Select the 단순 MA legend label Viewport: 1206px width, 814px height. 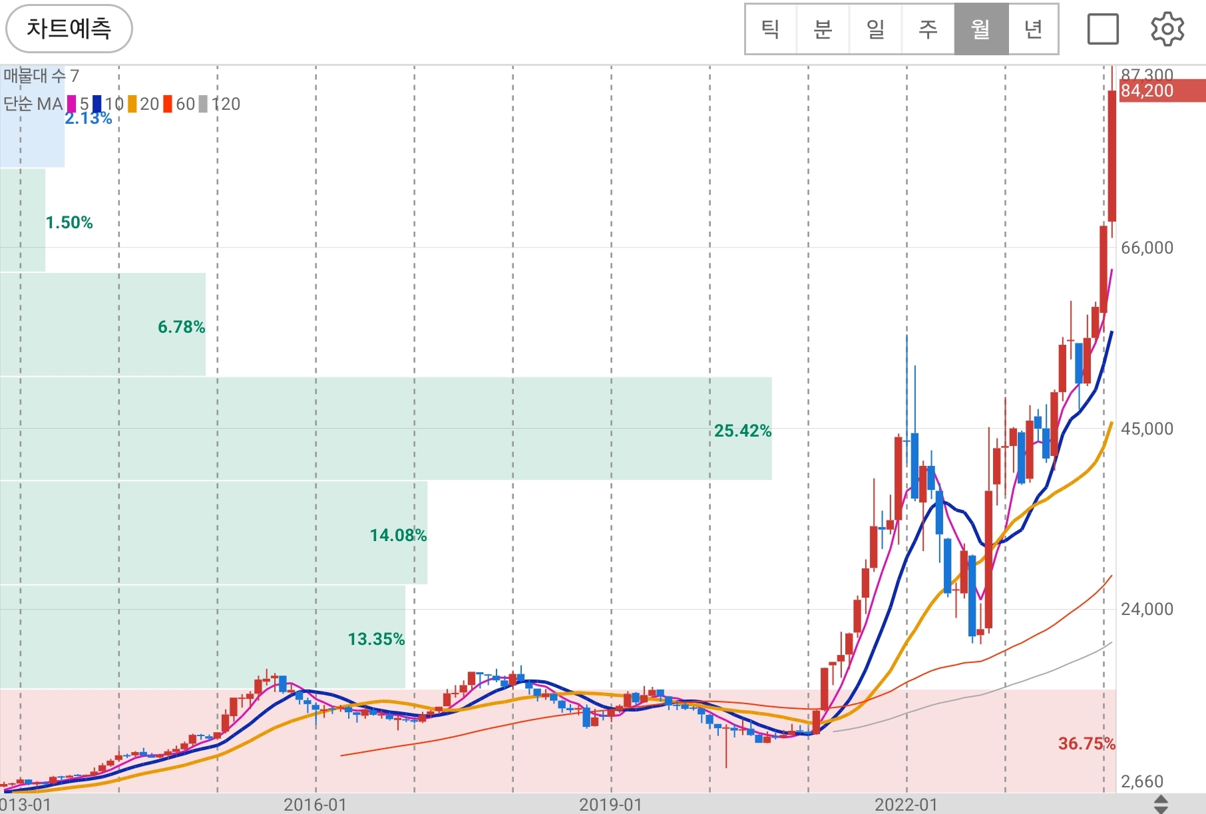[33, 104]
